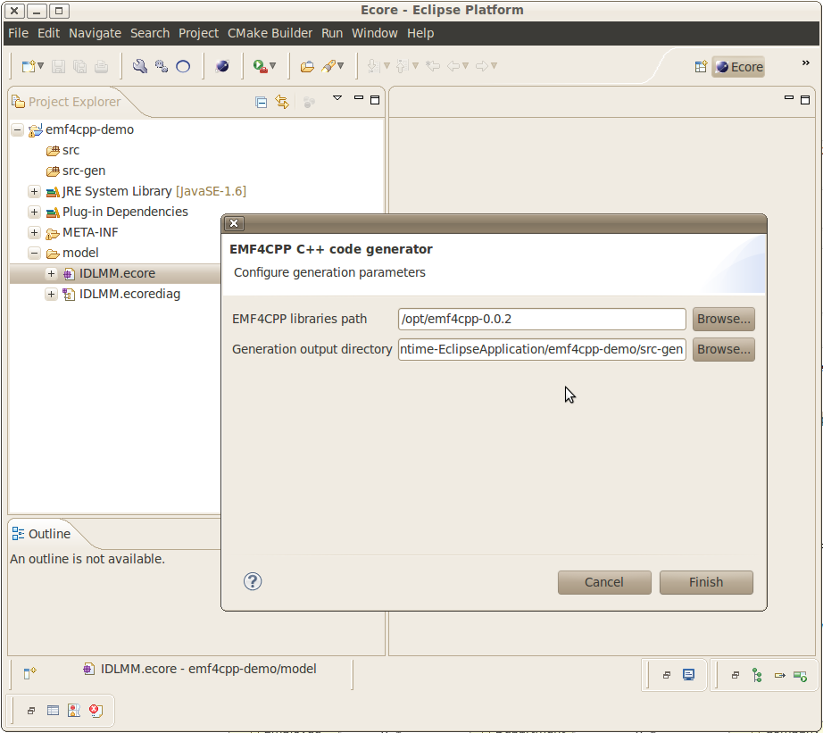This screenshot has height=733, width=823.
Task: Click the New wizard toolbar icon
Action: tap(29, 66)
